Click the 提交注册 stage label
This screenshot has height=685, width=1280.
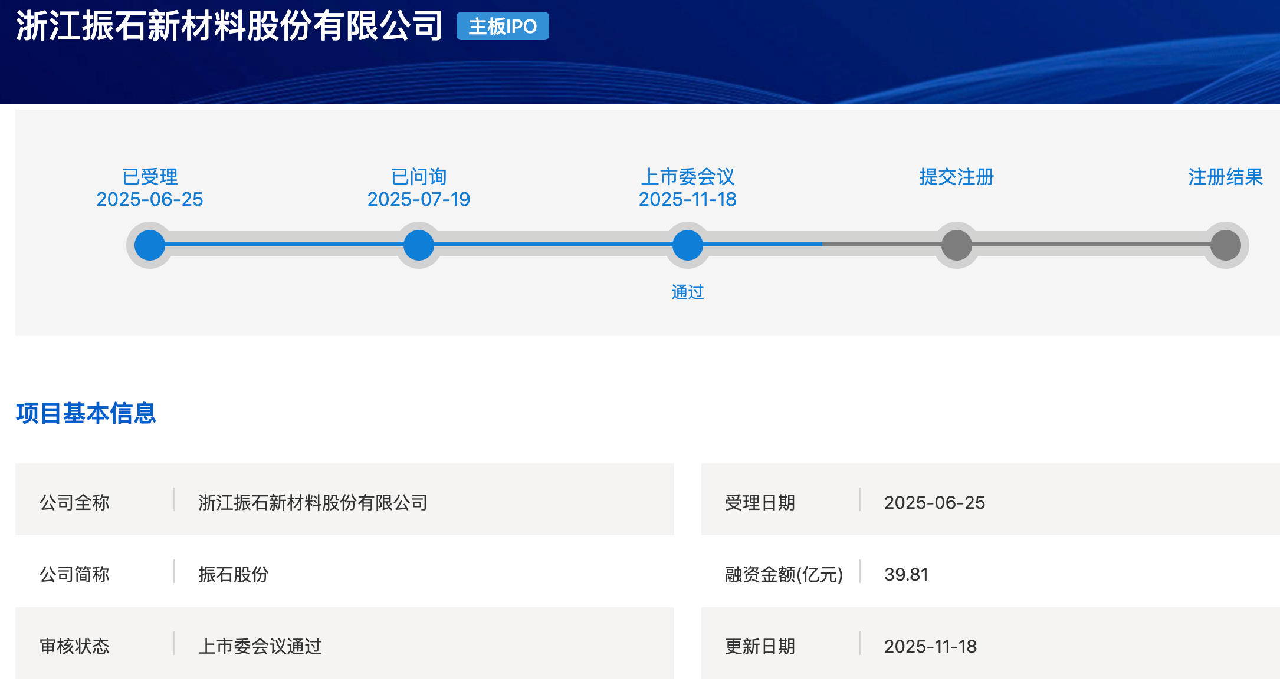pyautogui.click(x=957, y=176)
